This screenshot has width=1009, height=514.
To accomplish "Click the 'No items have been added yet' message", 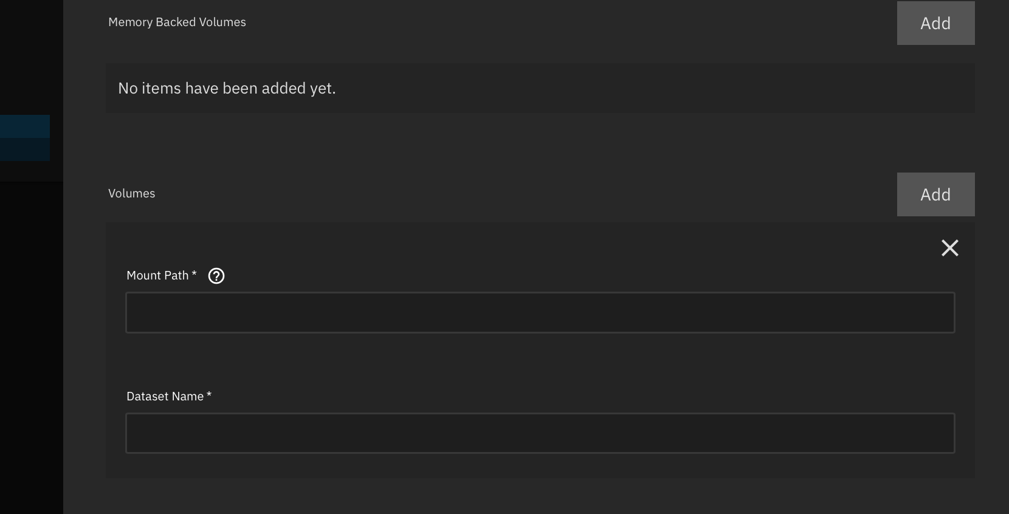I will pos(227,88).
